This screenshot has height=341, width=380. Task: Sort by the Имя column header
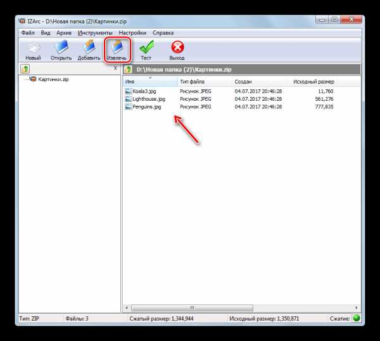point(150,82)
